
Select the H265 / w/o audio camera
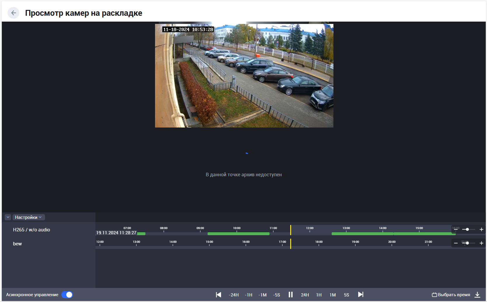tap(32, 230)
